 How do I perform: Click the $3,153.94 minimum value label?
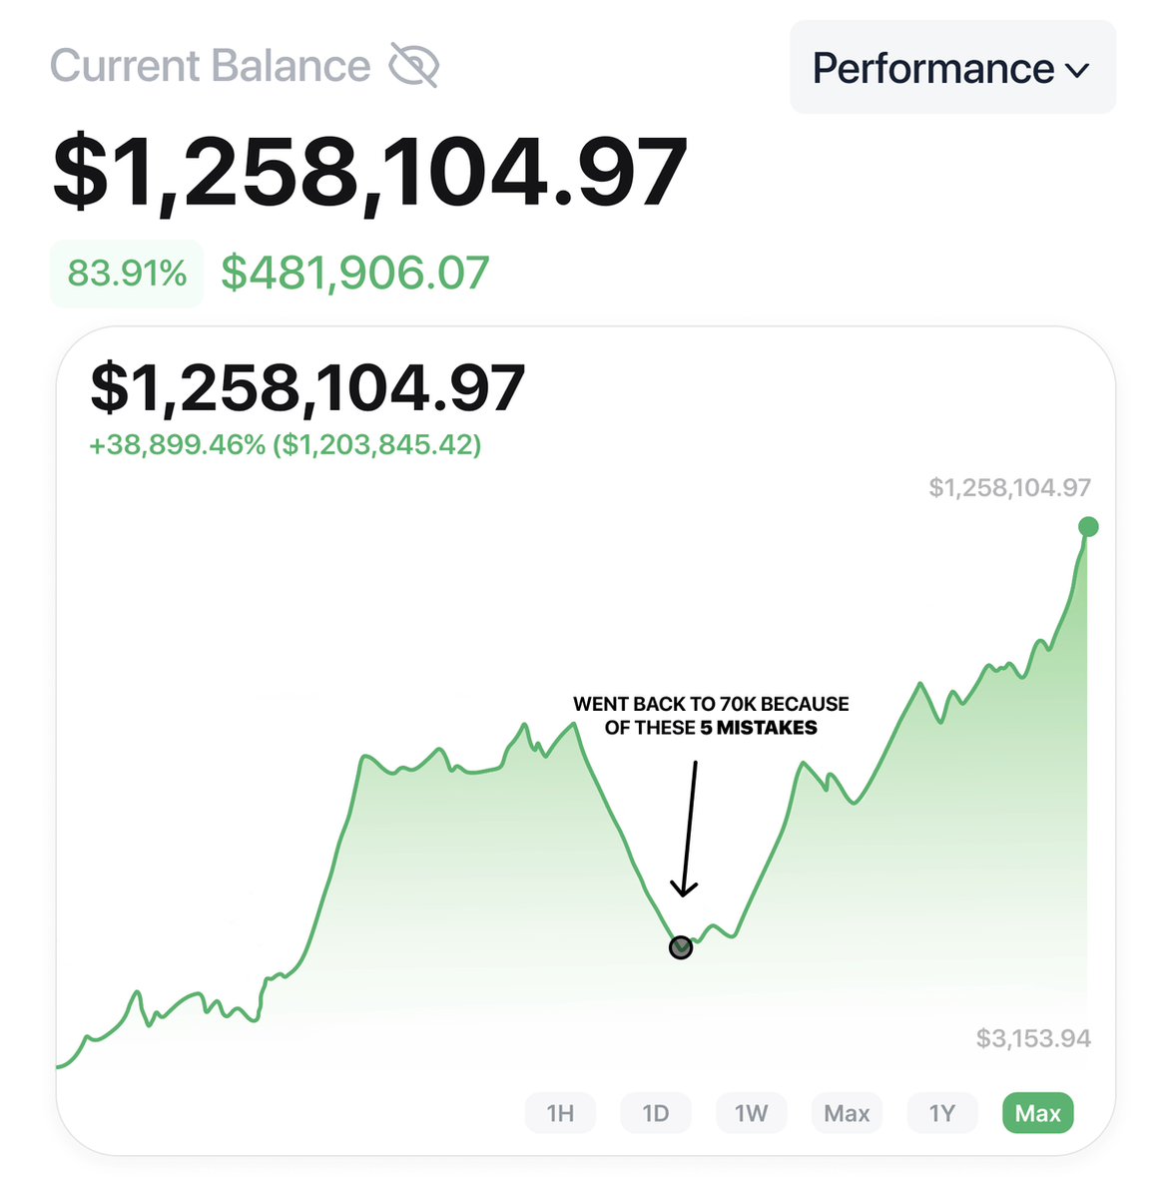[1033, 1039]
